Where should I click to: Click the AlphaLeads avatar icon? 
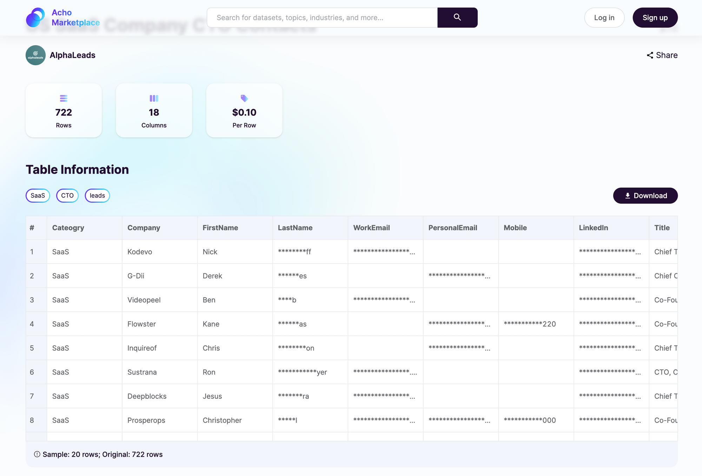(x=35, y=55)
